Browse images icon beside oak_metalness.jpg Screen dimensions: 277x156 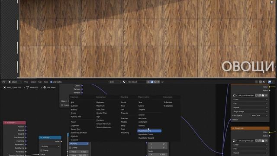(235, 95)
